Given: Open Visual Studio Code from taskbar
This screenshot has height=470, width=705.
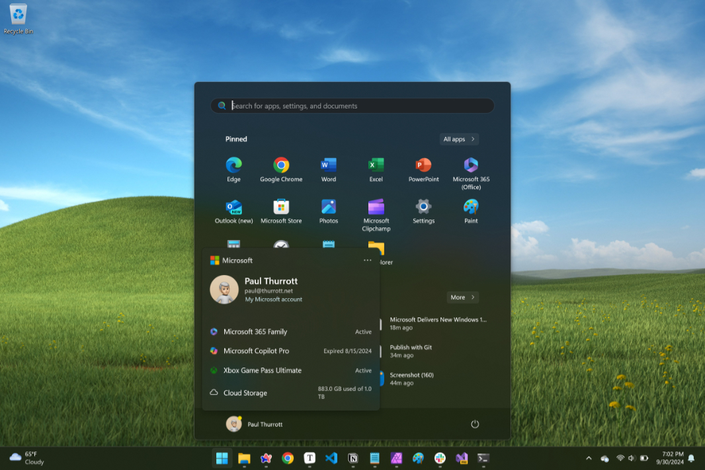Looking at the screenshot, I should [x=331, y=458].
